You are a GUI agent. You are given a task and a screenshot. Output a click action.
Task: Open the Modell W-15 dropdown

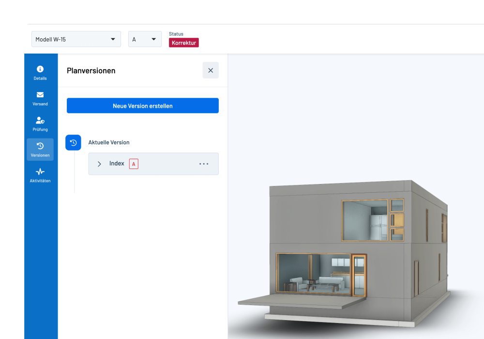point(76,39)
